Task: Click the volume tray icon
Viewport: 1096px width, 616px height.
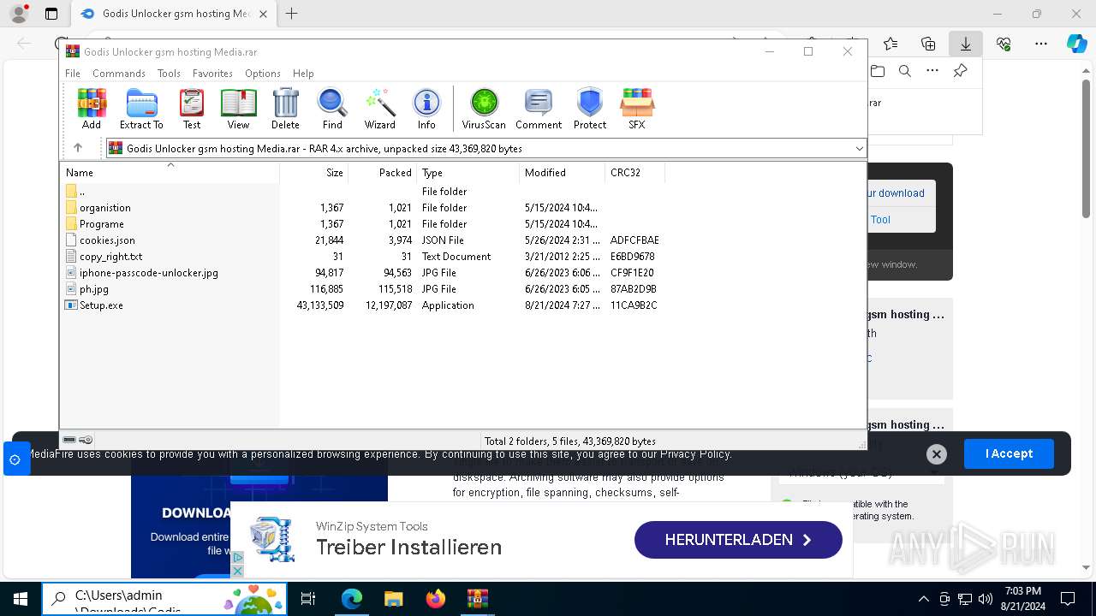Action: coord(986,599)
